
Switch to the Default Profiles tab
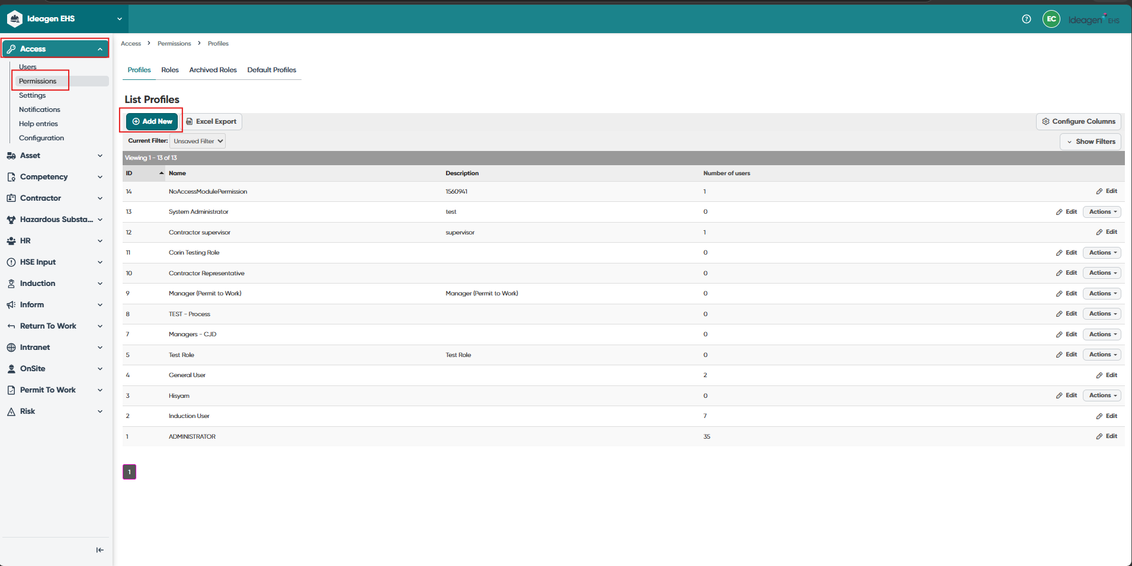(272, 70)
